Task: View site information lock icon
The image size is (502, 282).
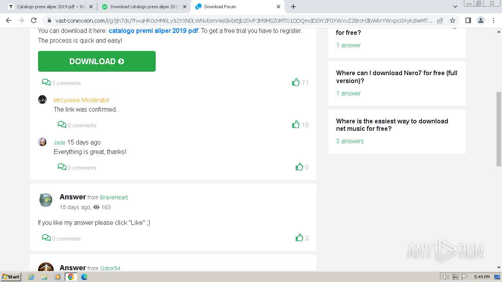Action: coord(49,20)
